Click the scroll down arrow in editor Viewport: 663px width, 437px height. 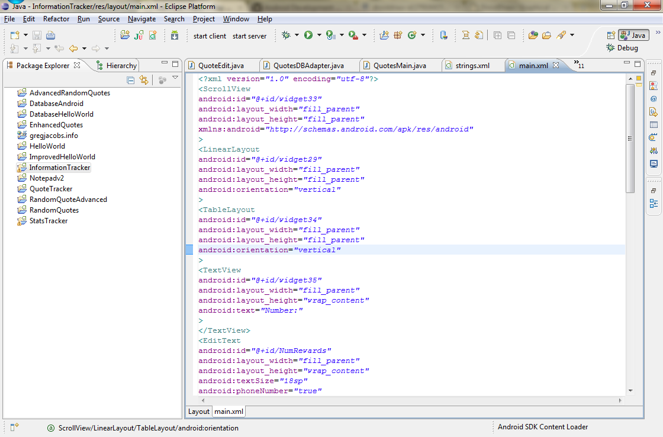tap(630, 390)
